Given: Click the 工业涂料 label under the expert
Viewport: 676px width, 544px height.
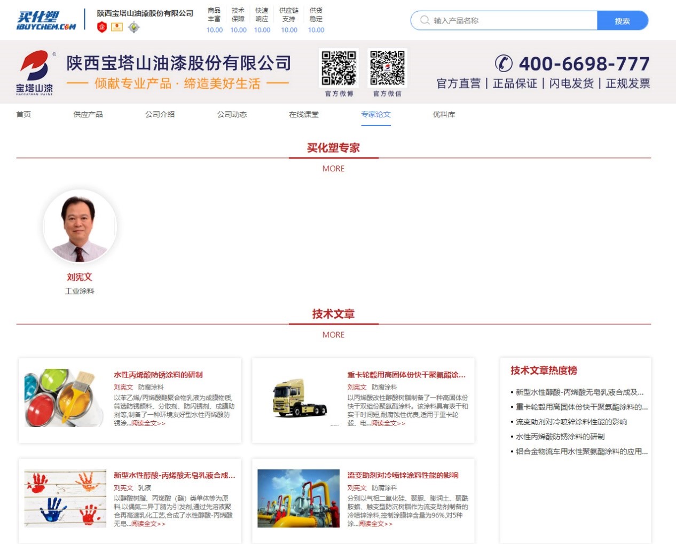Looking at the screenshot, I should [x=80, y=291].
